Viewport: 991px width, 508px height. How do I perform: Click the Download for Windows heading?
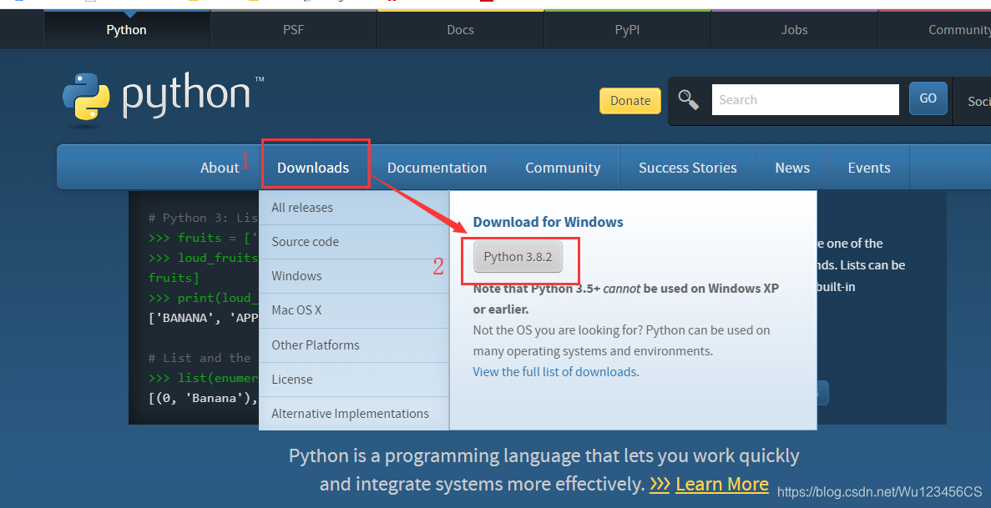coord(548,222)
